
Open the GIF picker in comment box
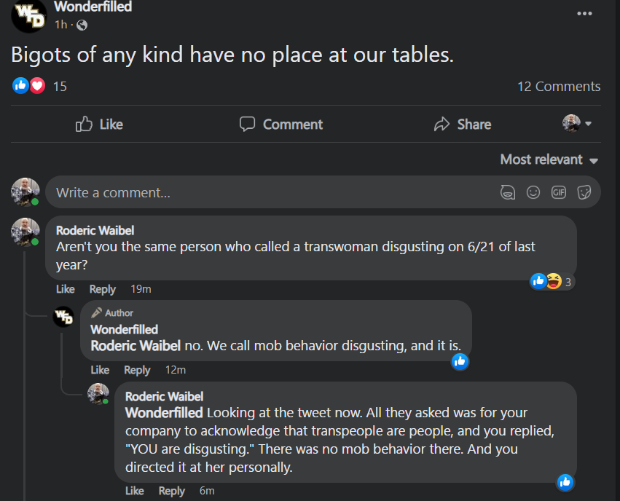pyautogui.click(x=559, y=192)
